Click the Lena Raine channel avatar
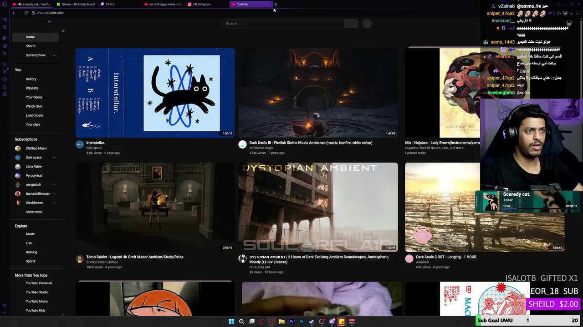Screen dimensions: 583x327 18,167
